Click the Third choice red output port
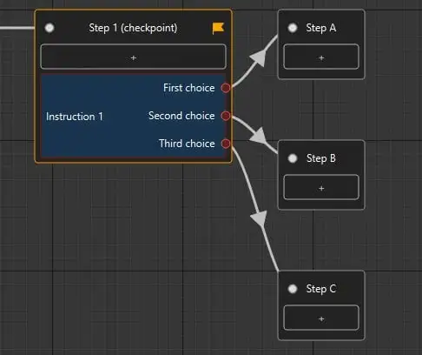The width and height of the screenshot is (422, 355). click(226, 144)
